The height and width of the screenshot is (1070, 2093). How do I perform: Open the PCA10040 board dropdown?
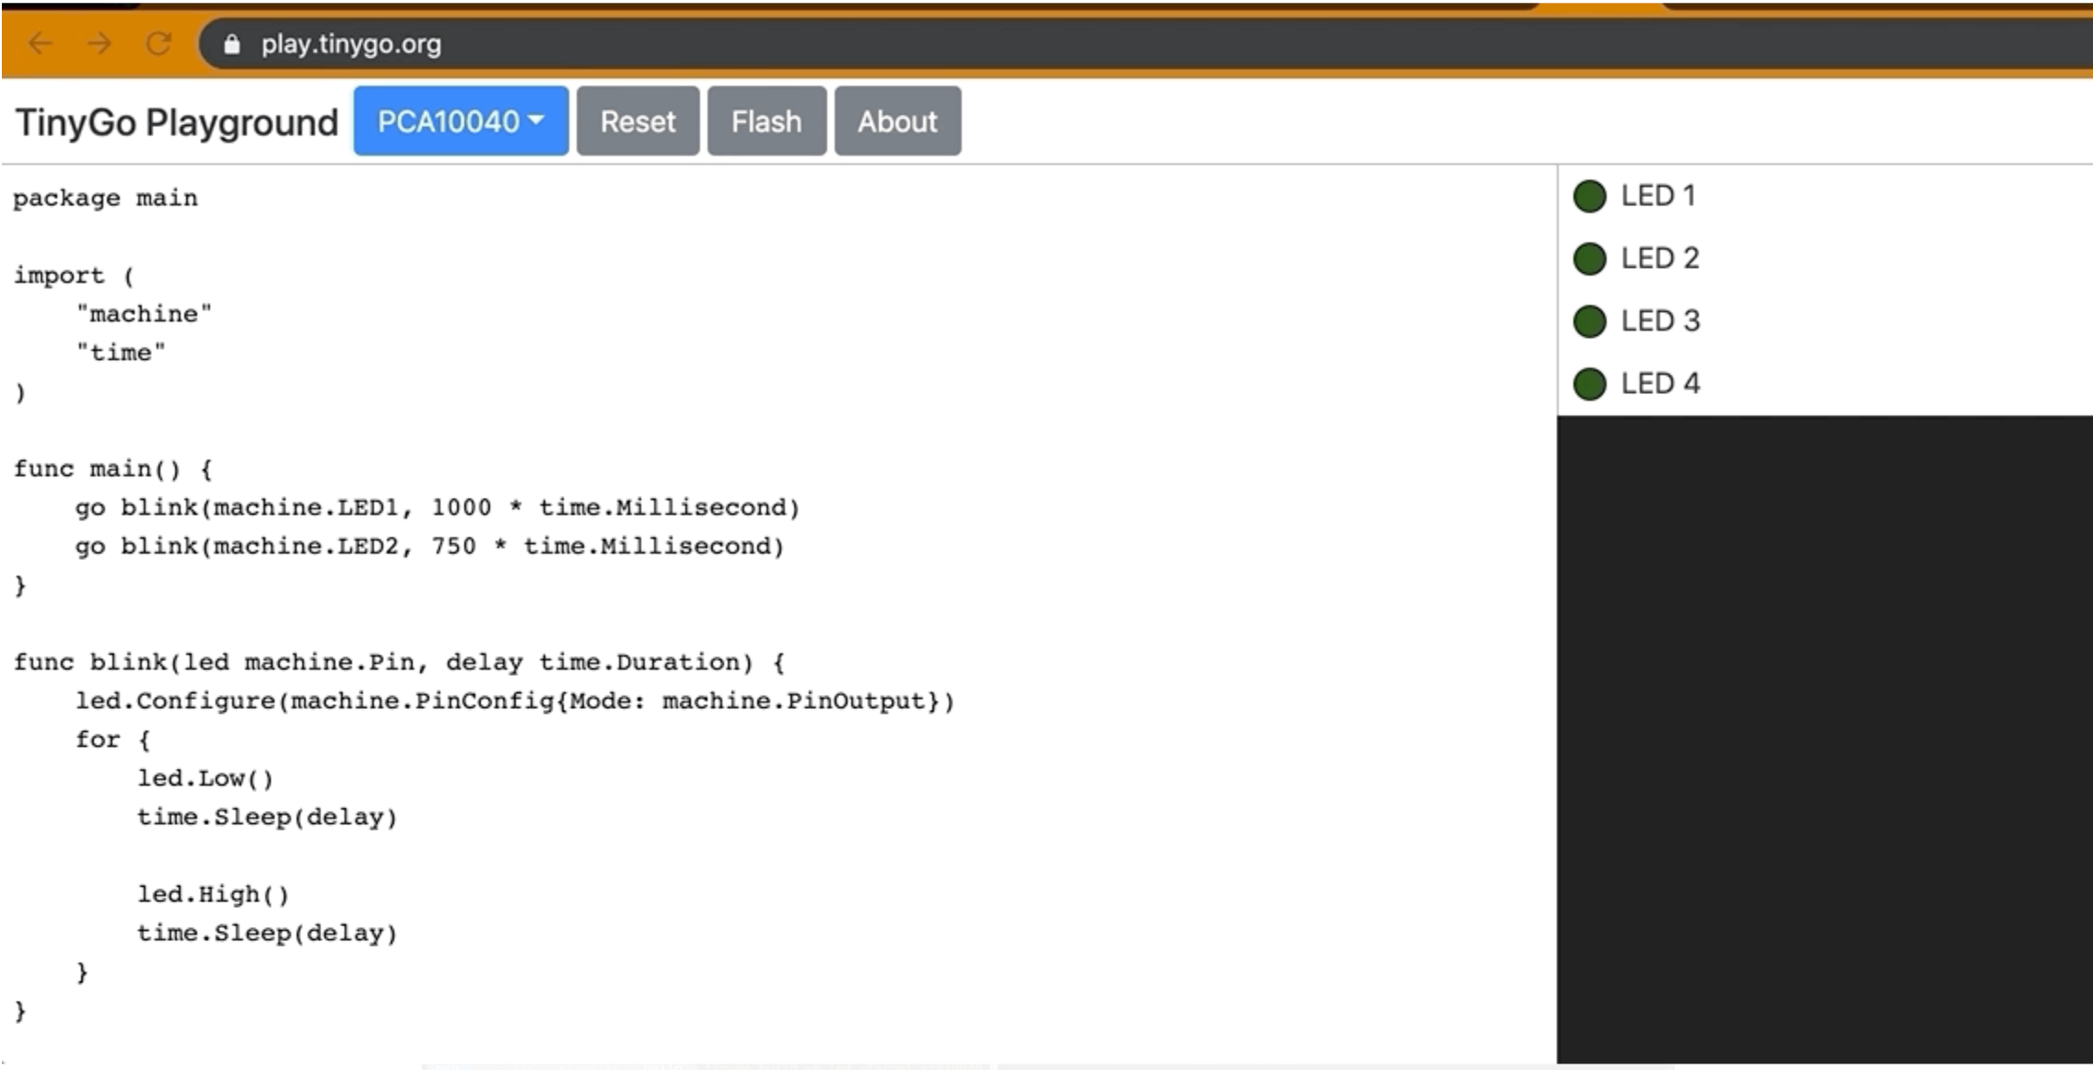(x=461, y=122)
